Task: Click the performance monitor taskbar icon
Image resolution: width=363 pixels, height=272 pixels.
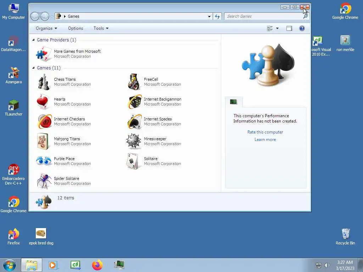Action: point(119,265)
